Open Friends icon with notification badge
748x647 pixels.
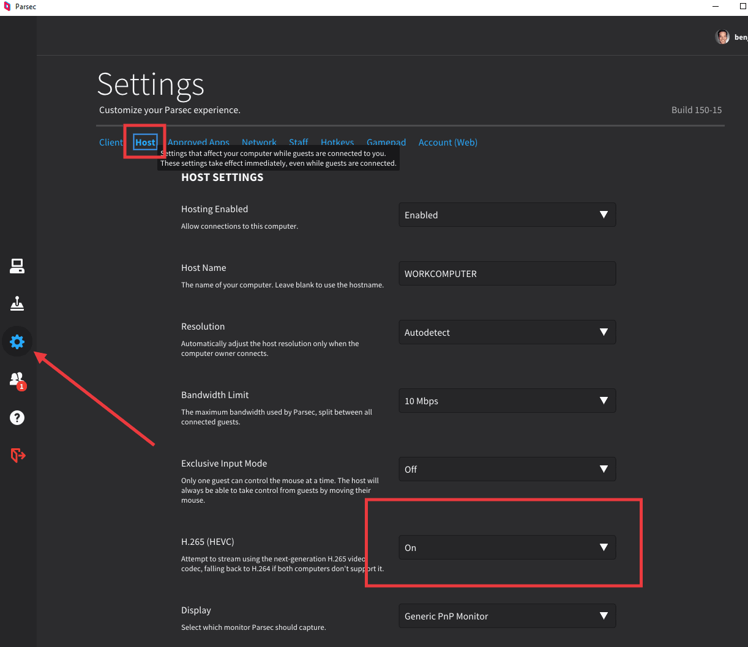click(x=17, y=380)
